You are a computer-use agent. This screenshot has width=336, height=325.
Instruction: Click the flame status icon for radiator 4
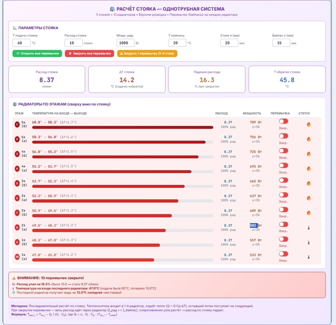tap(309, 168)
